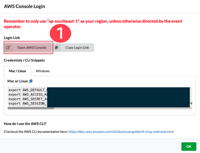Click the external link icon on Open AWS Console
The height and width of the screenshot is (153, 200).
tap(8, 47)
